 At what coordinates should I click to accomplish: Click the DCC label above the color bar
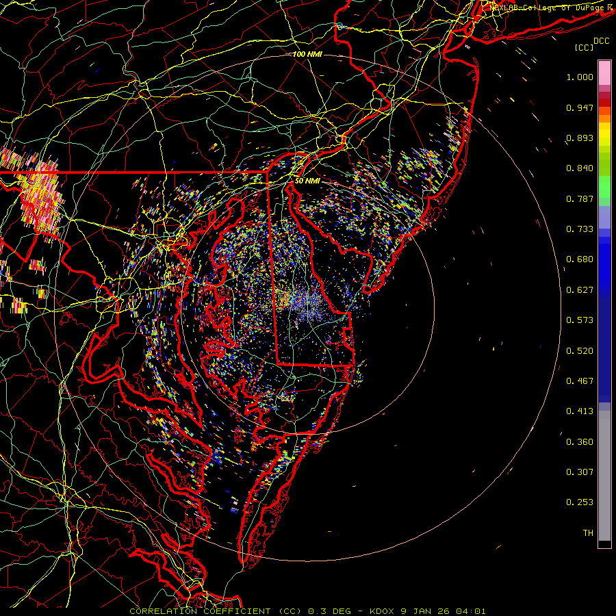click(602, 41)
